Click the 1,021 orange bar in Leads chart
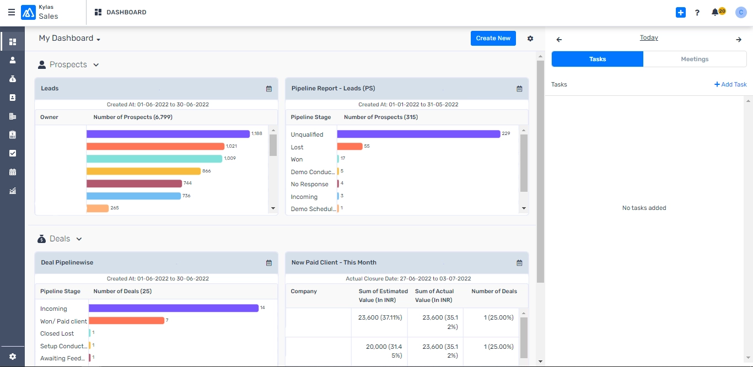This screenshot has height=367, width=753. click(x=155, y=146)
